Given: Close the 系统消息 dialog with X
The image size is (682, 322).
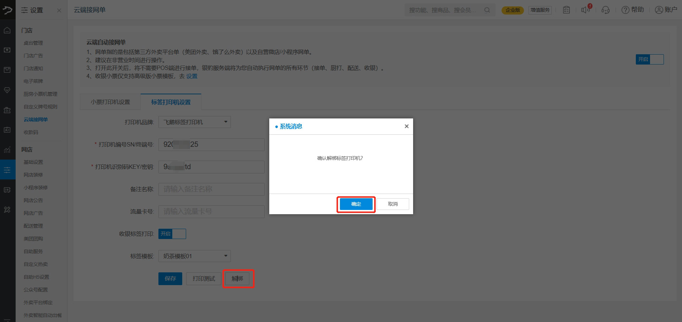Looking at the screenshot, I should 406,126.
